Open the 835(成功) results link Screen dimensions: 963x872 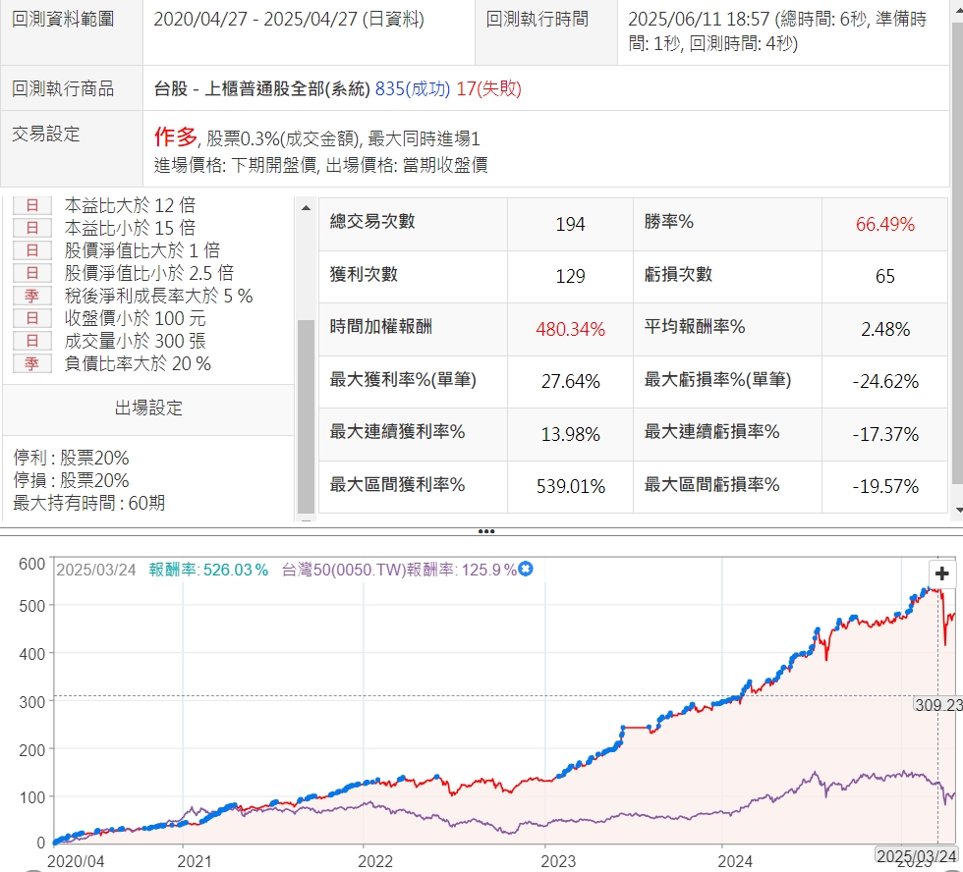[x=413, y=89]
